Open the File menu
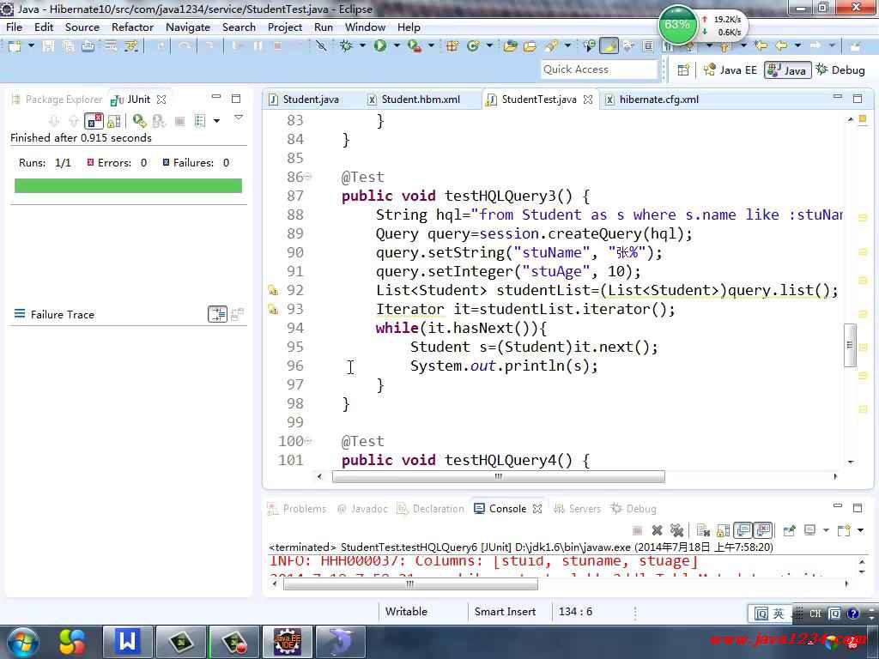The height and width of the screenshot is (659, 879). coord(14,27)
